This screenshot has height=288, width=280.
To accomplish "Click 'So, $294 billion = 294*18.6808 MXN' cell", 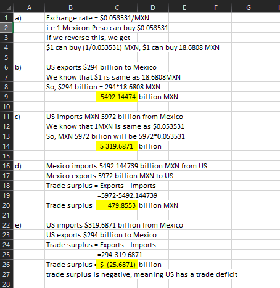I will [103, 87].
